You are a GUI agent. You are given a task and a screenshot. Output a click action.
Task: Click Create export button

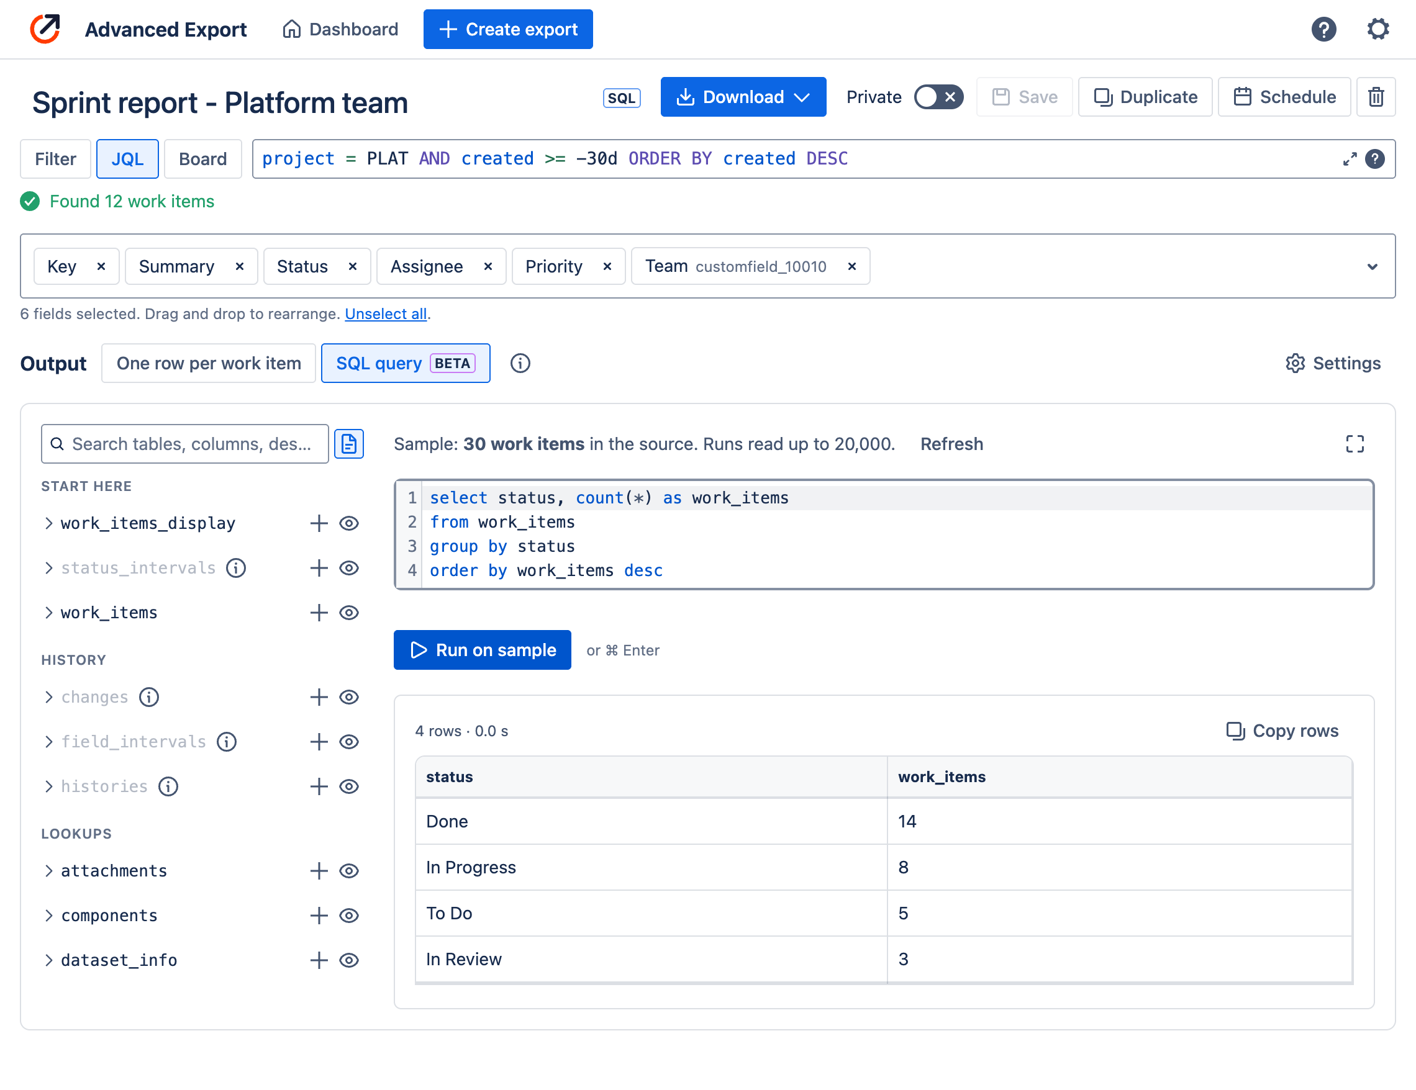tap(507, 29)
